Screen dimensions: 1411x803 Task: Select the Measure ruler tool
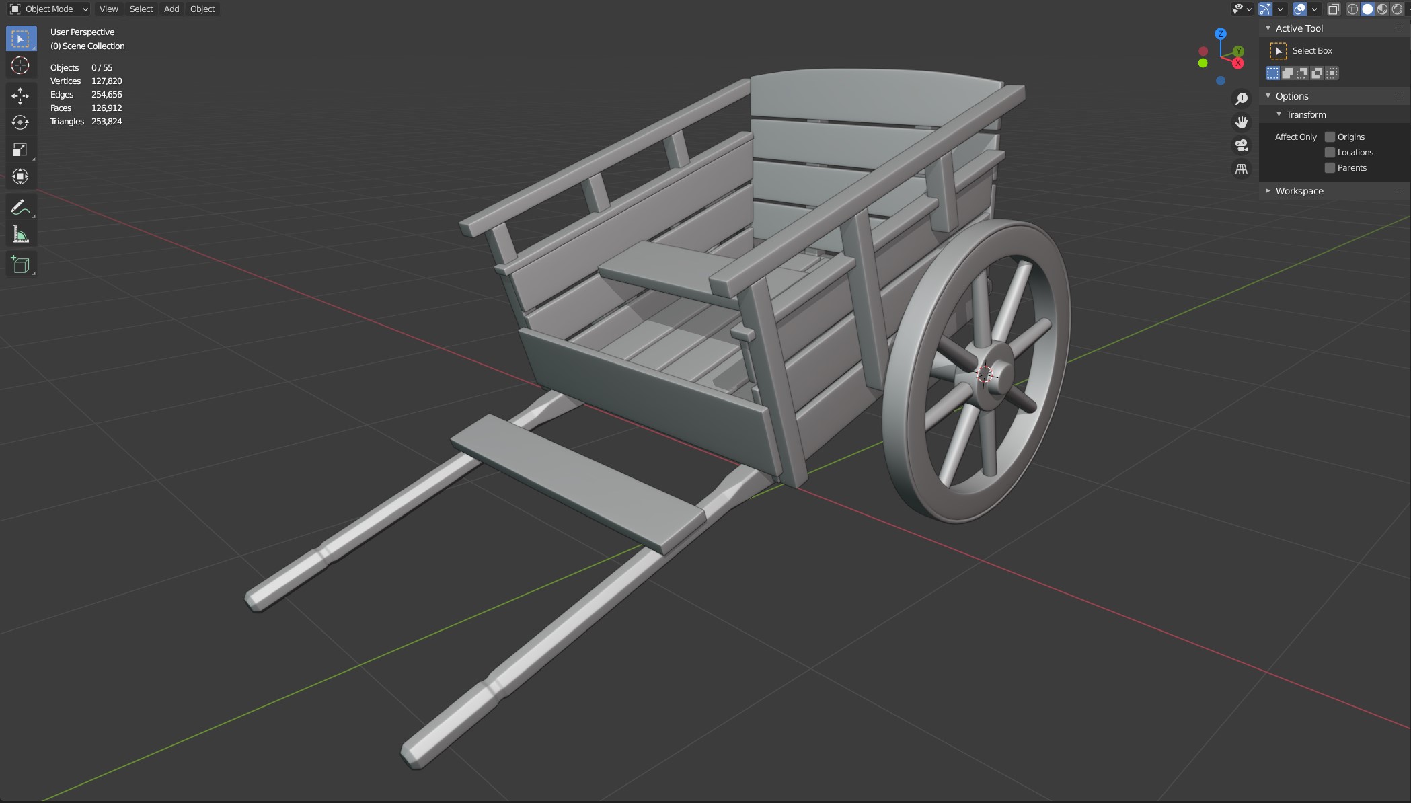tap(20, 235)
